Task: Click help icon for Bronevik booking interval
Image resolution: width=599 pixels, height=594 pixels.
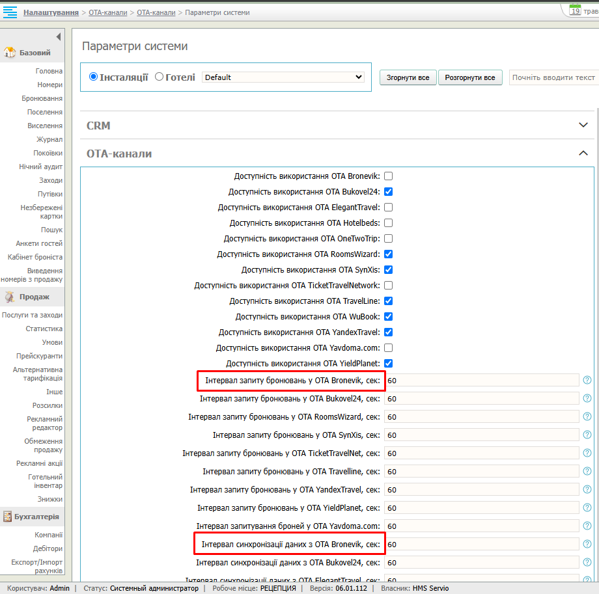Action: pos(587,380)
